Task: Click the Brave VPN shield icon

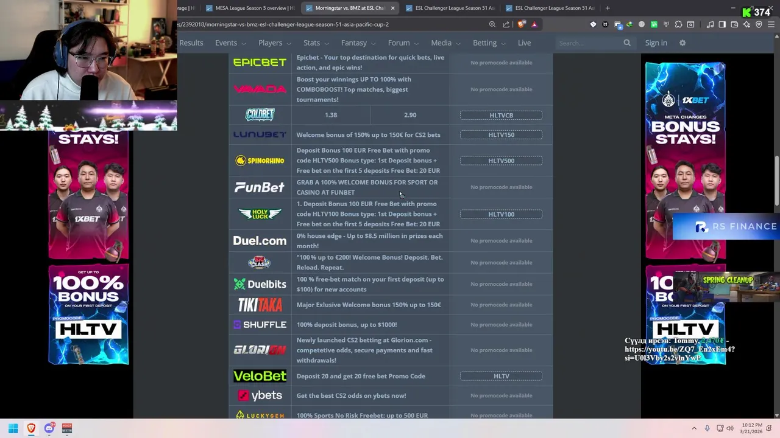Action: point(759,24)
